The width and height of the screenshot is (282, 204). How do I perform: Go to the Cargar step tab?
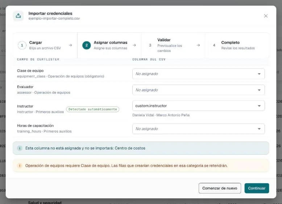click(45, 45)
